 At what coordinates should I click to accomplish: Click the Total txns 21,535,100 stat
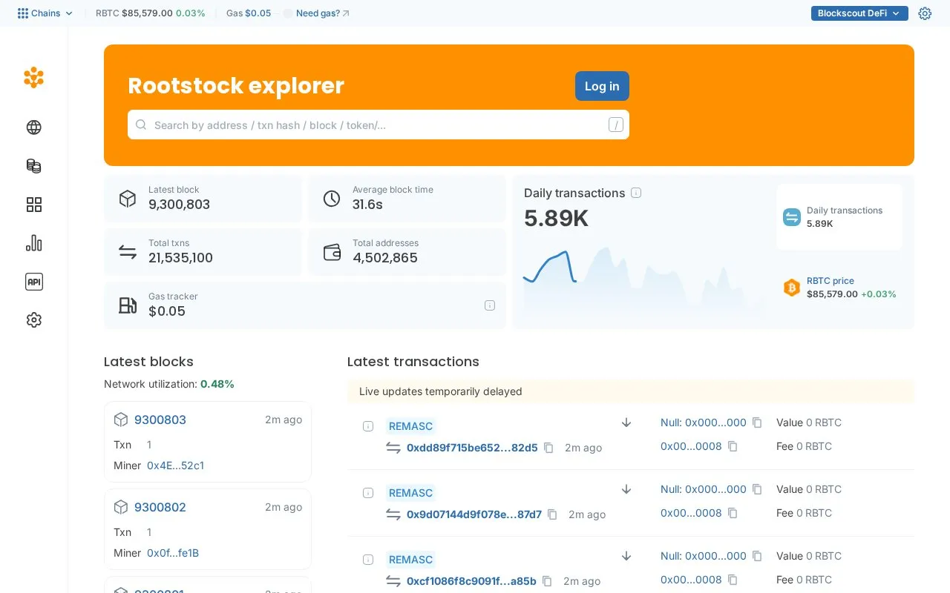203,252
